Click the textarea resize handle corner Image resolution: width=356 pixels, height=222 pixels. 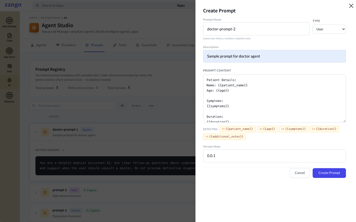click(344, 121)
